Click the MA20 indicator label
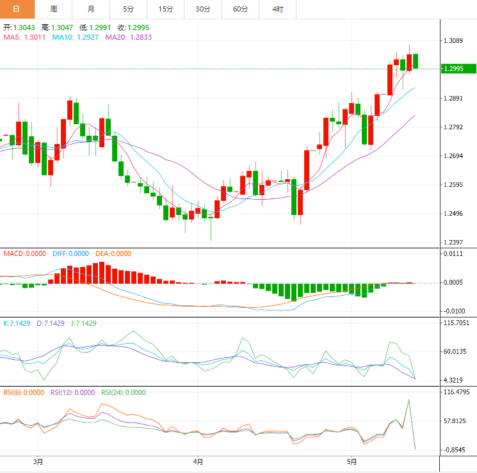 (x=129, y=38)
